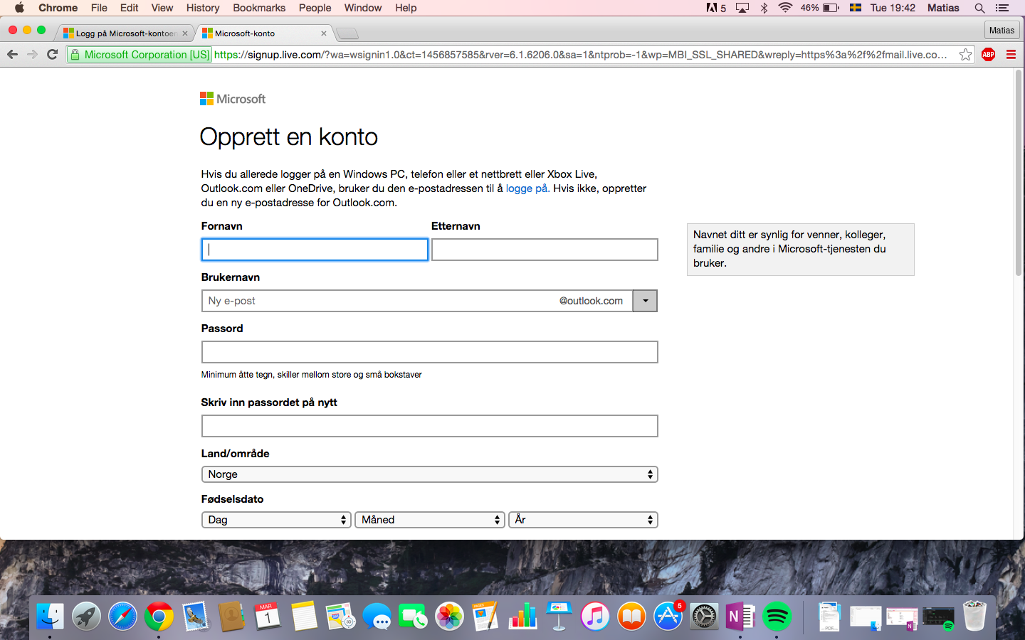Go back with the browser back arrow

click(x=12, y=55)
